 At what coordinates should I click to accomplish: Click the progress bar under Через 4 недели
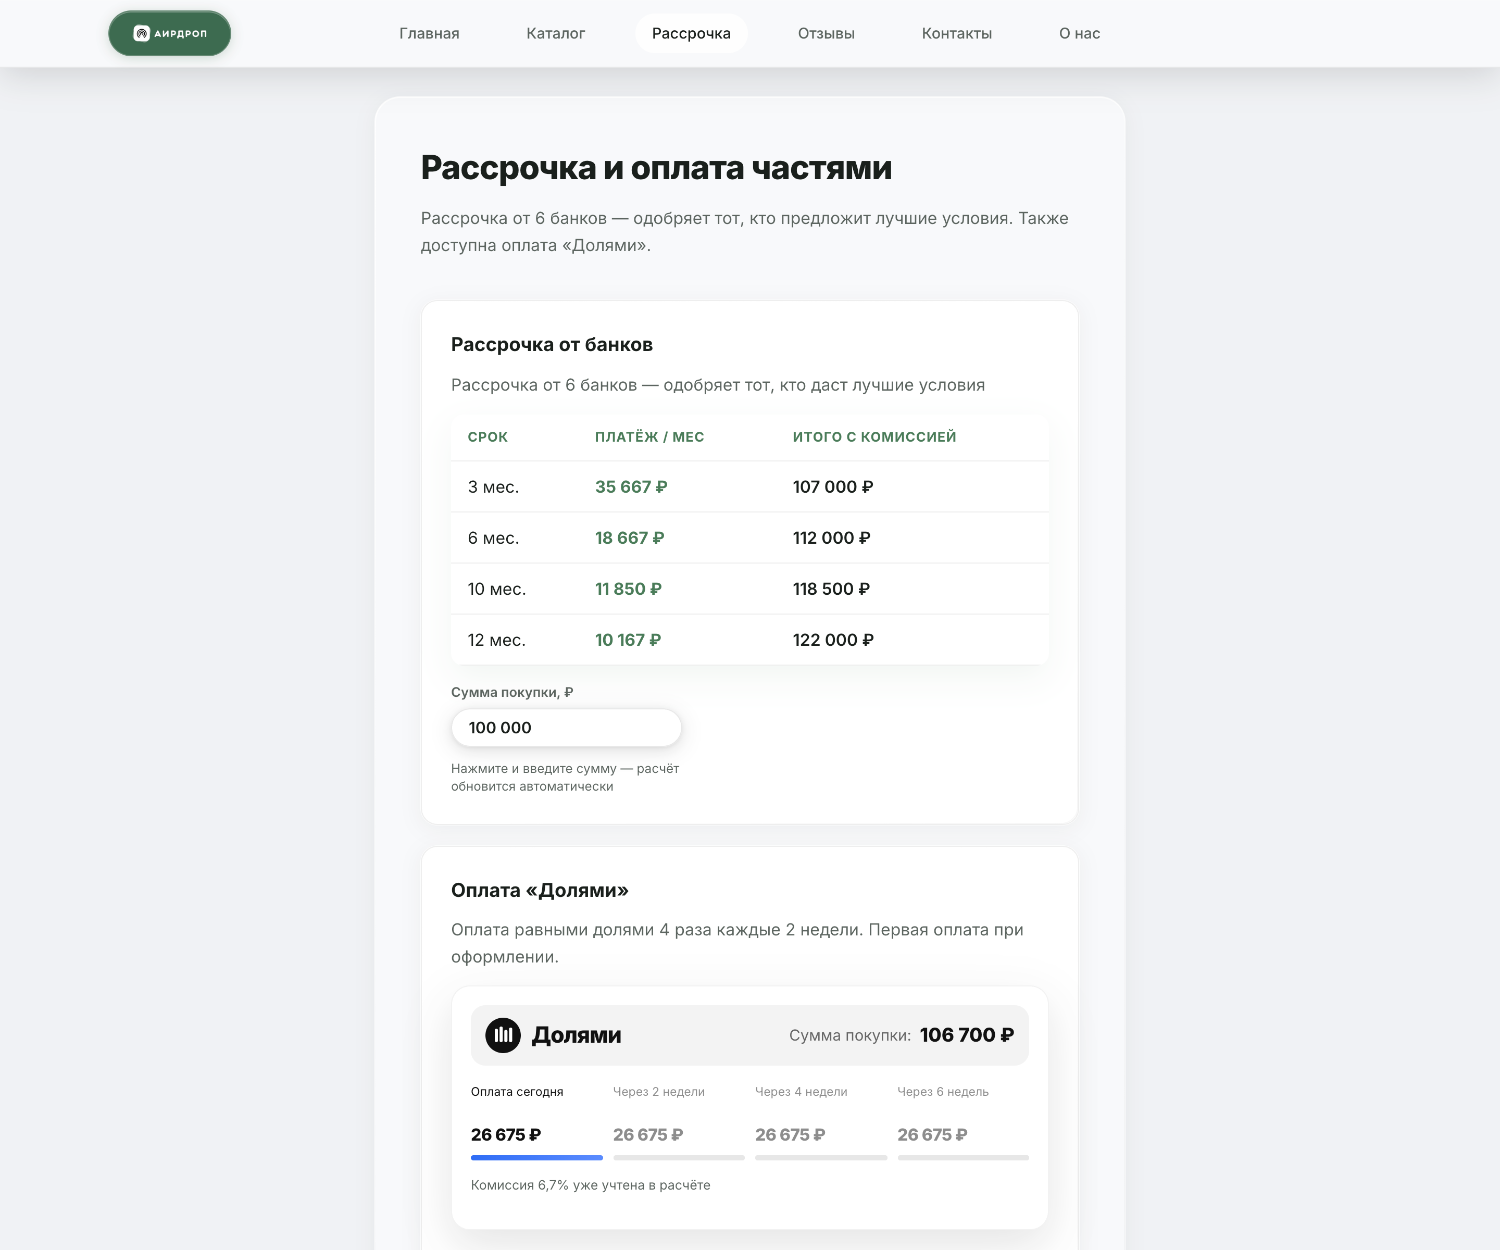(x=821, y=1158)
